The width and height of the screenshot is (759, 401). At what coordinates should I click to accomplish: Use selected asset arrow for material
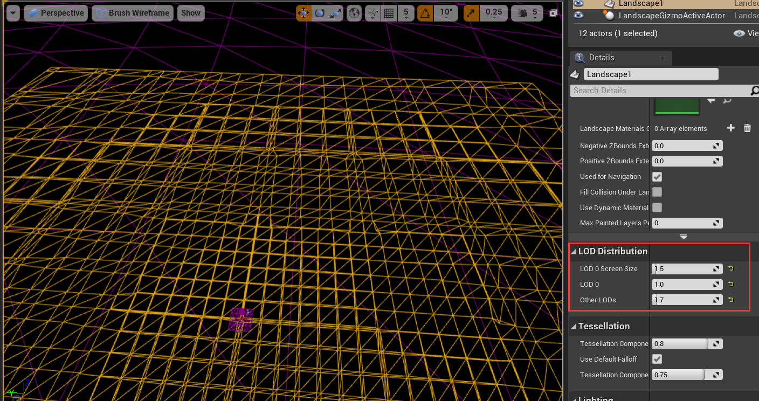712,100
